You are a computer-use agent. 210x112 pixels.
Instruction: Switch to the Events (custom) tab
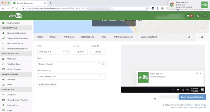click(149, 37)
